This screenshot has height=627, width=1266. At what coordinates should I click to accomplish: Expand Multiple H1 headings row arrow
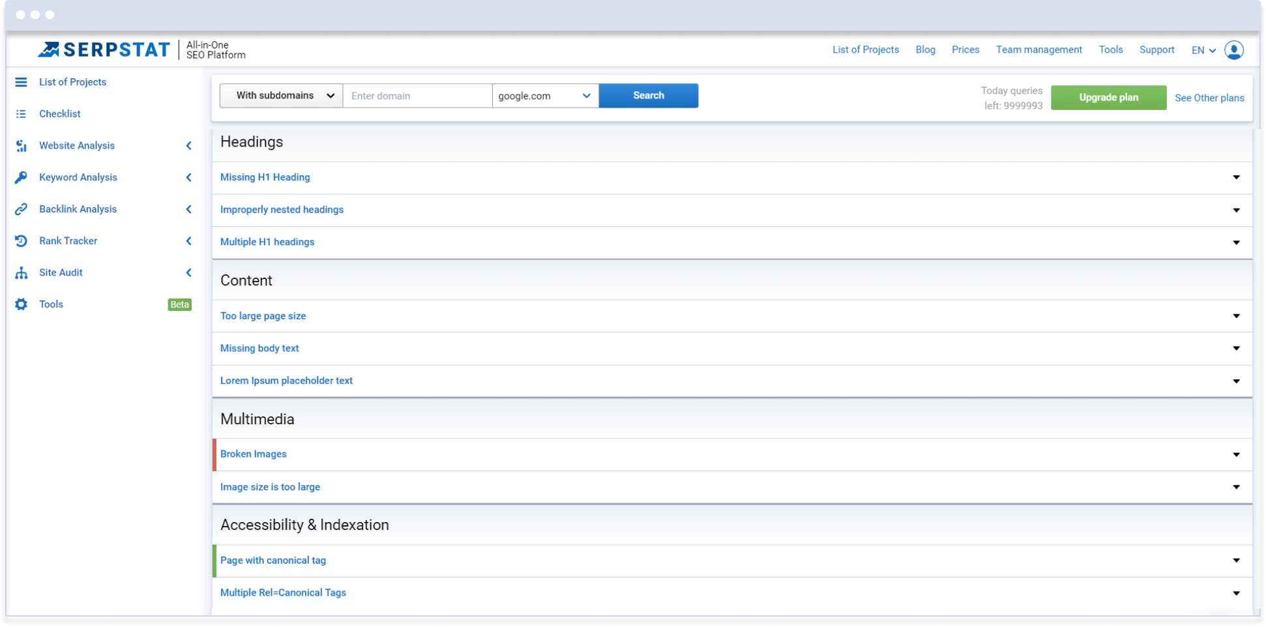pyautogui.click(x=1236, y=242)
